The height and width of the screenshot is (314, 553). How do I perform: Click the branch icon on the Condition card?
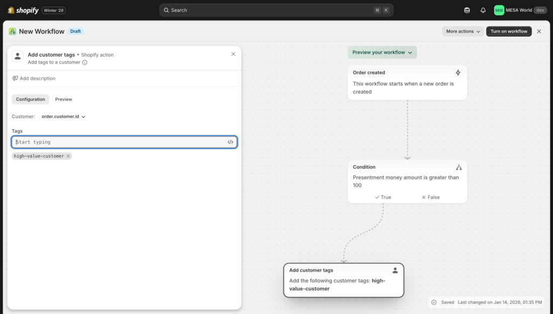point(457,167)
